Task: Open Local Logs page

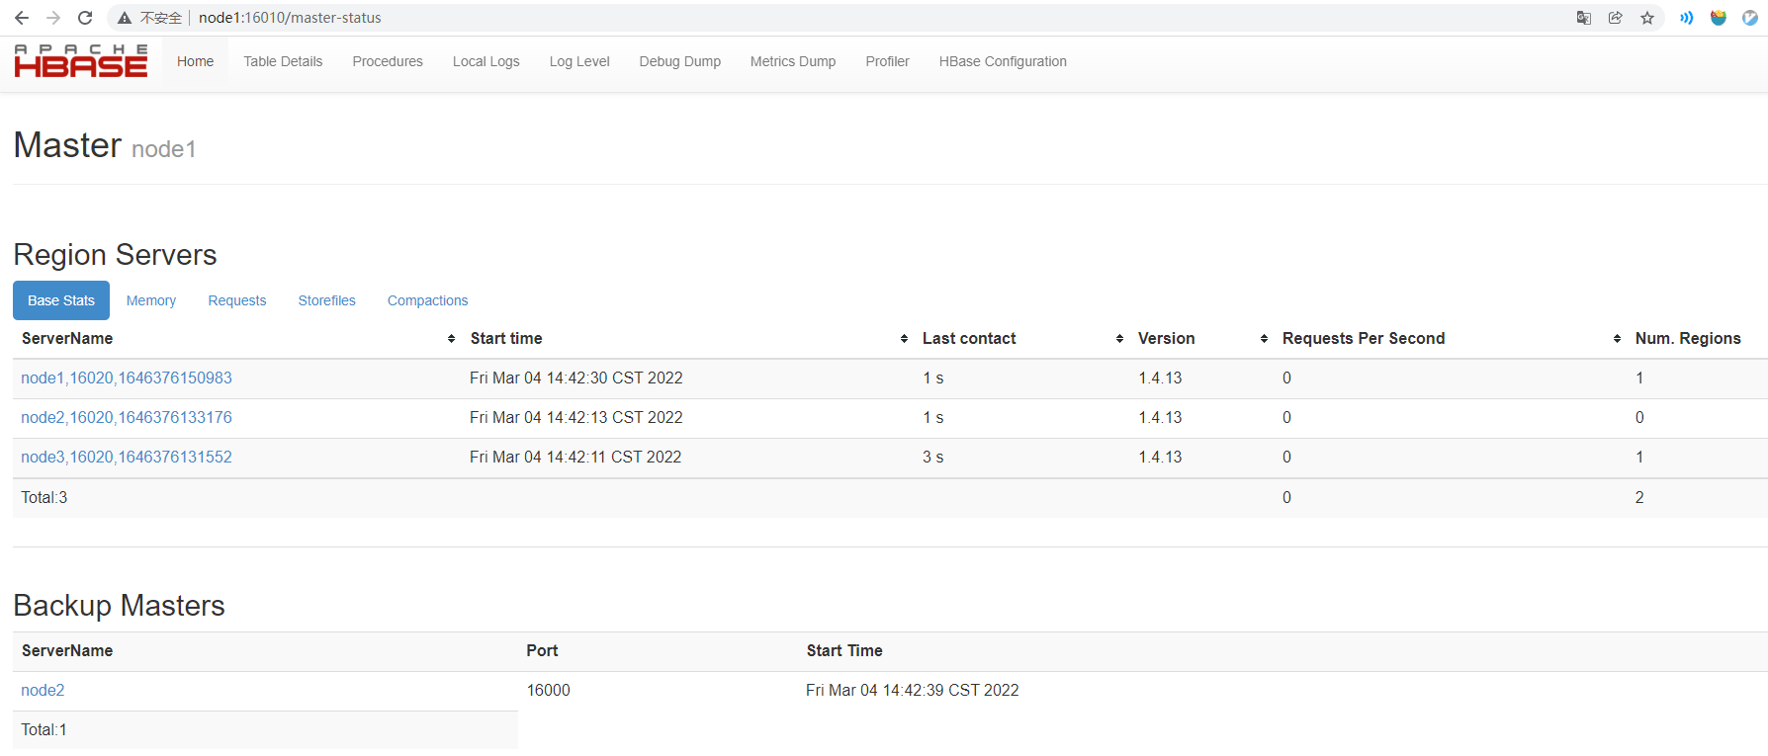Action: point(486,61)
